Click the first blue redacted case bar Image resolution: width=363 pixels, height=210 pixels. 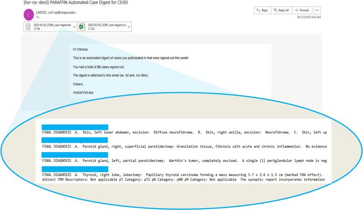point(75,127)
